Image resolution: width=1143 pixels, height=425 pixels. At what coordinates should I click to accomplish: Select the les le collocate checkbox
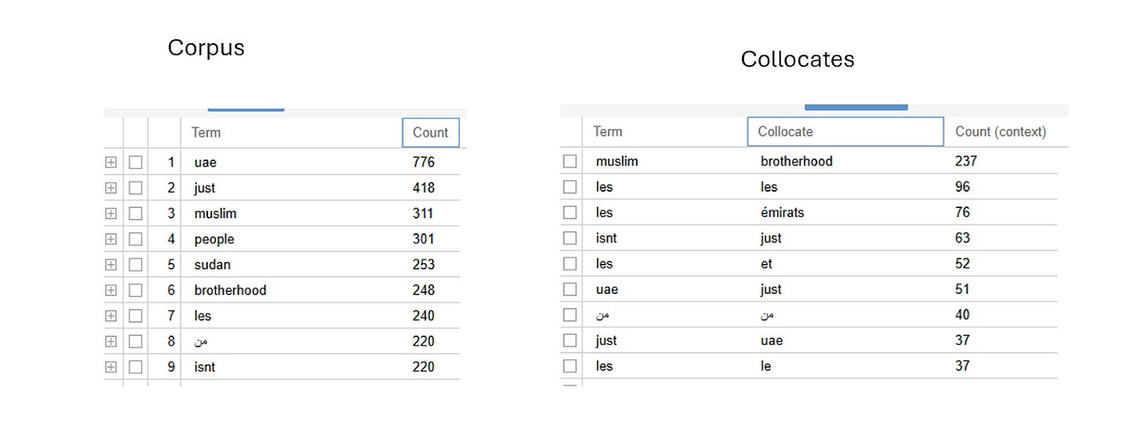click(x=570, y=366)
